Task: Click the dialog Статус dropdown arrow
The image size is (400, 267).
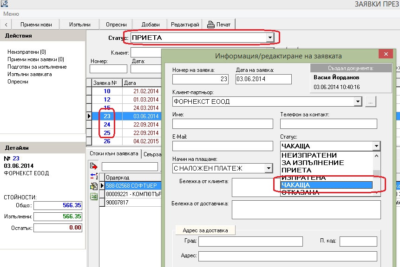Action: click(x=376, y=146)
